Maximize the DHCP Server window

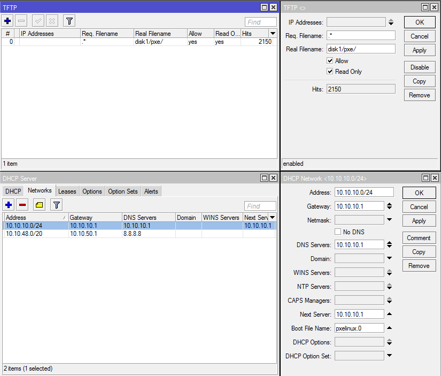(x=265, y=178)
